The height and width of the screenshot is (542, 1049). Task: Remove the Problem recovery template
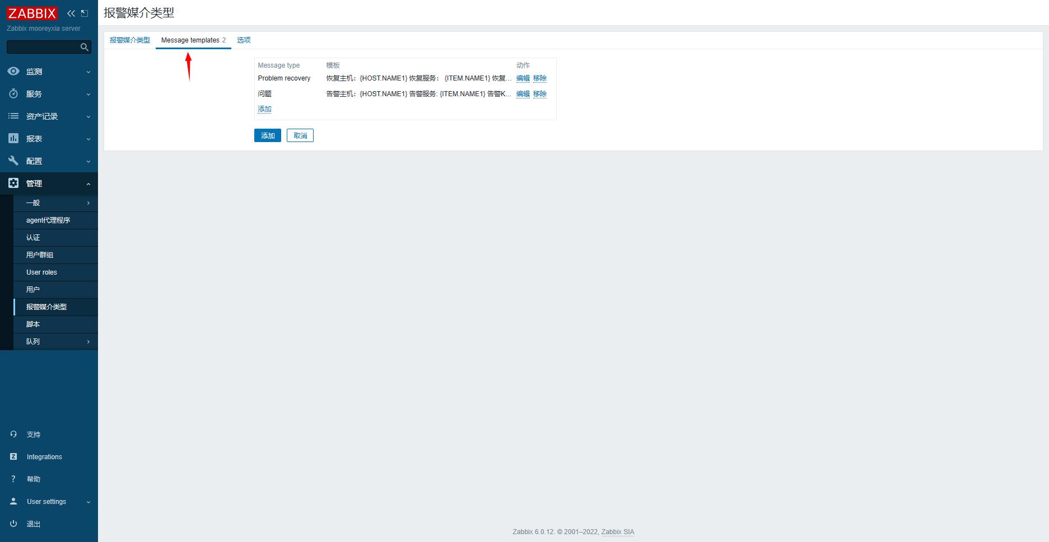[x=540, y=78]
